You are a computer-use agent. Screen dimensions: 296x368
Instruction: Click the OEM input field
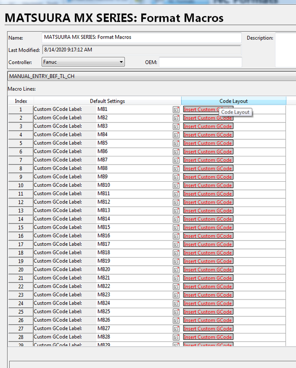[201, 62]
